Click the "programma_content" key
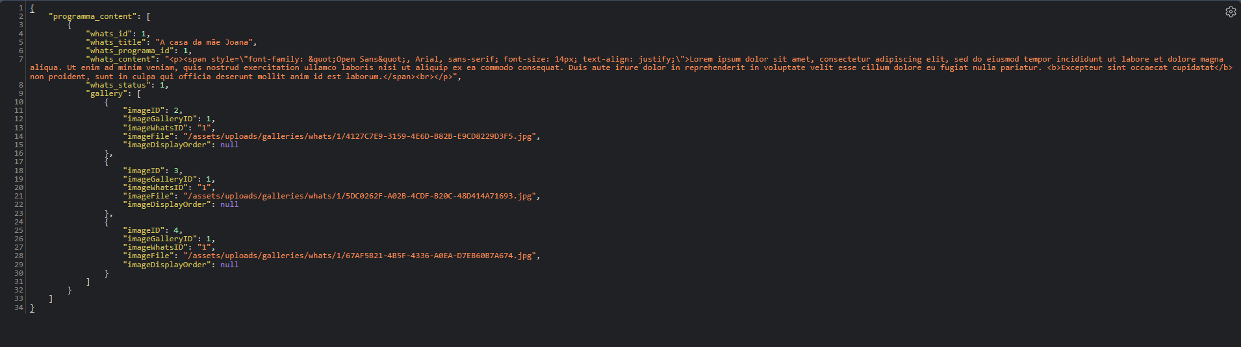 coord(95,16)
